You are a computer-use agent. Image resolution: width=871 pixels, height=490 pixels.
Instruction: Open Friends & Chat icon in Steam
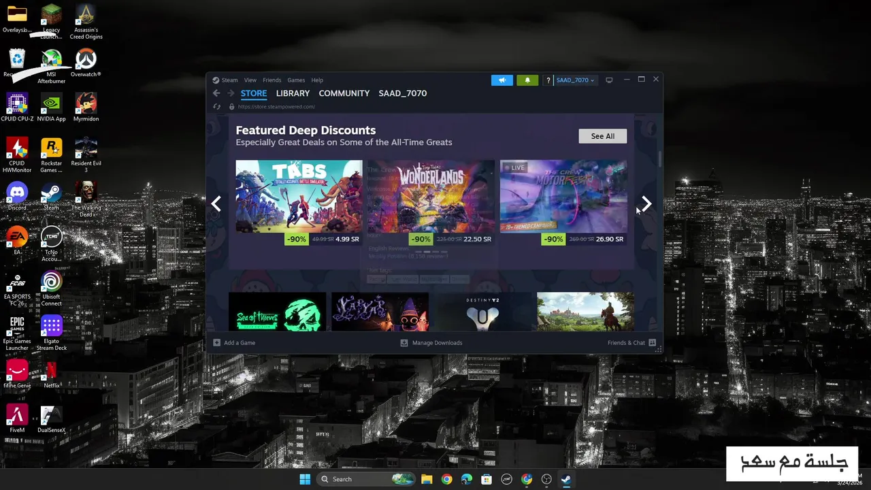coord(652,343)
